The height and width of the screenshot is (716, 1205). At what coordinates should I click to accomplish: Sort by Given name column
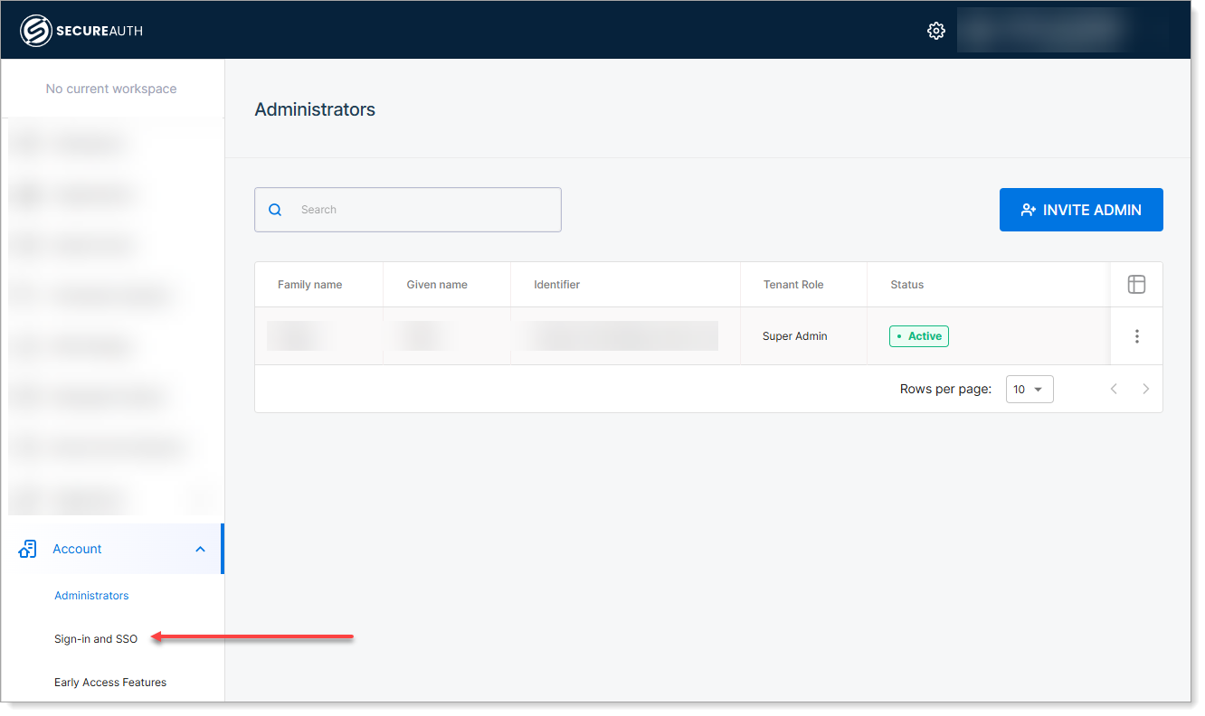pyautogui.click(x=437, y=285)
